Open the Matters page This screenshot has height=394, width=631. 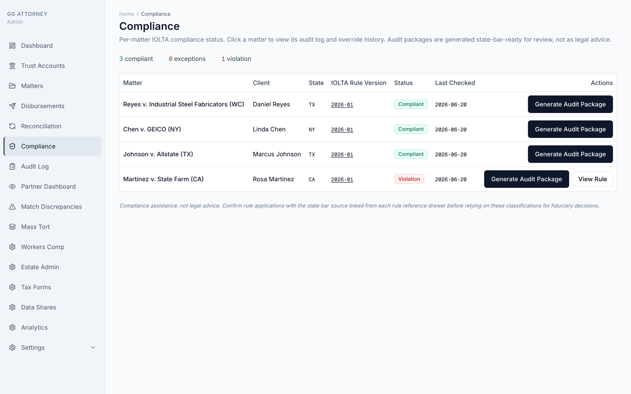click(x=52, y=86)
